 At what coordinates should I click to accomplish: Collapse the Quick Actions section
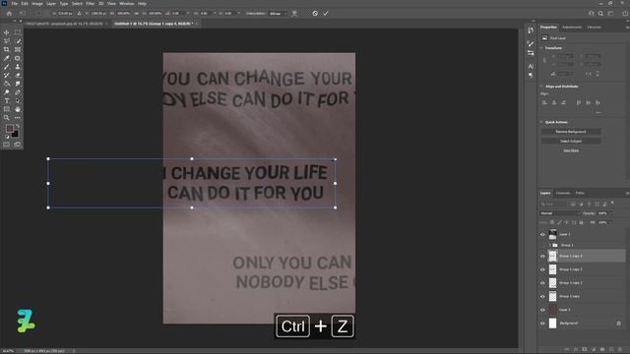pyautogui.click(x=541, y=122)
